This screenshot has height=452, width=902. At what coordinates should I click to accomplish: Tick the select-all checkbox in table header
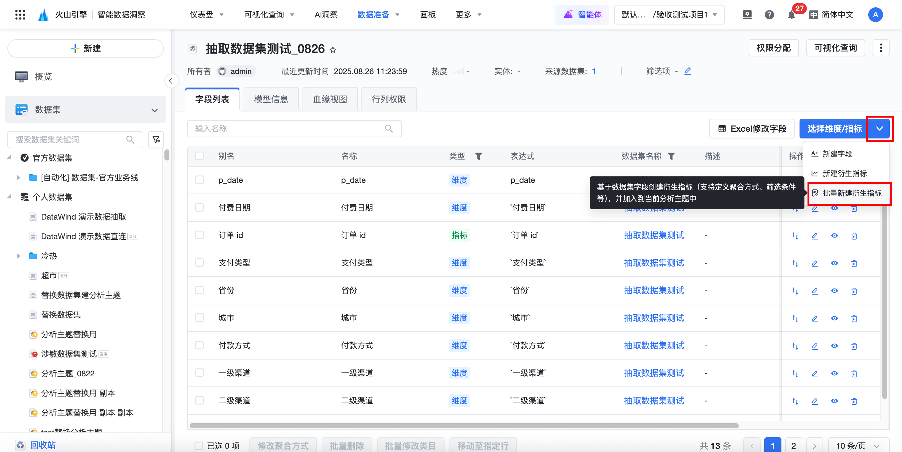click(200, 156)
